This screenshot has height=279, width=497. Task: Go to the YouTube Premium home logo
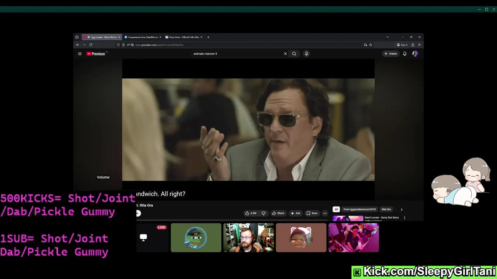96,54
